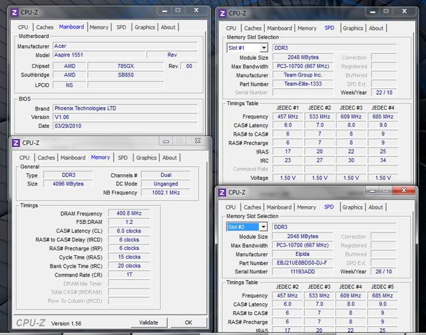Click the FSB:DRAM 1:2 value
Viewport: 426px width, 335px height.
[x=129, y=222]
